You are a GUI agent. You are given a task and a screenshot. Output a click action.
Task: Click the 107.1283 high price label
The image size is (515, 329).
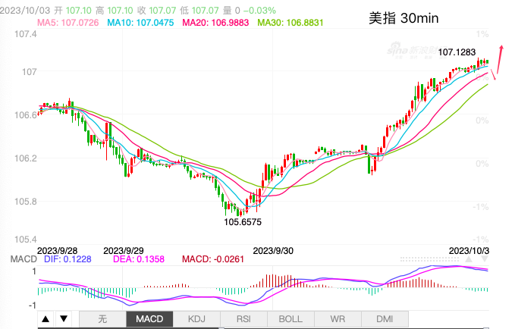pos(457,52)
